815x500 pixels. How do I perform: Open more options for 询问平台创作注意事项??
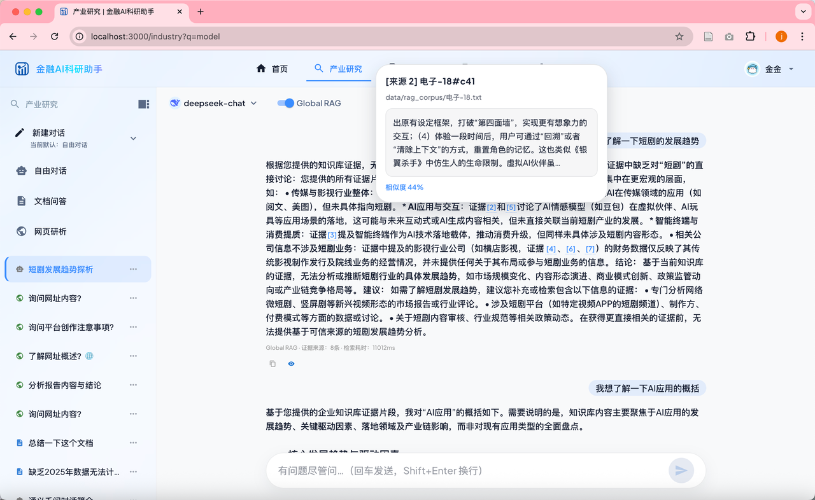133,327
